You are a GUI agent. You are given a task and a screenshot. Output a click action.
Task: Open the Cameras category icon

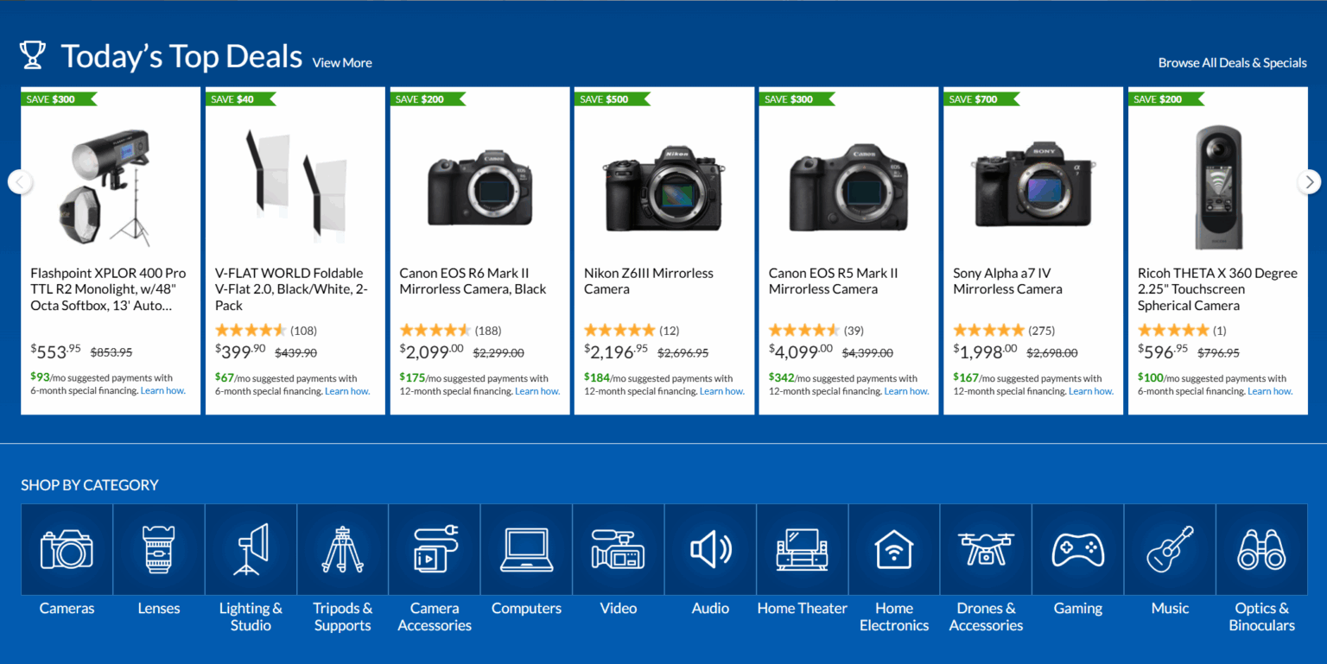67,550
